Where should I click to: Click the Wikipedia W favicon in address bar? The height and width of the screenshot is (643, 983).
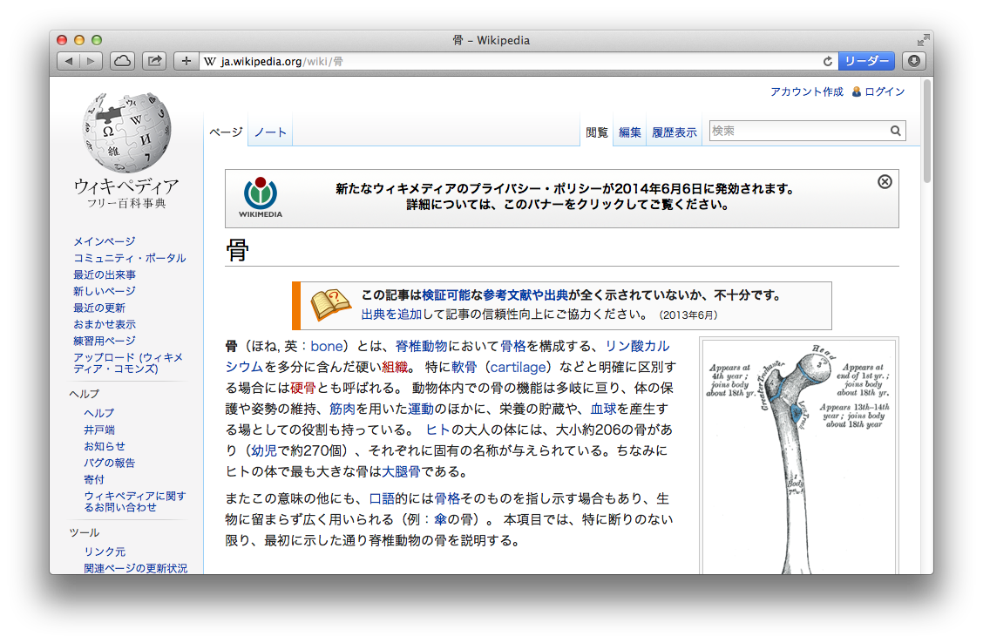[x=209, y=61]
